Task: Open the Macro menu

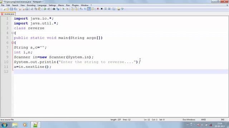Action: tap(61, 5)
